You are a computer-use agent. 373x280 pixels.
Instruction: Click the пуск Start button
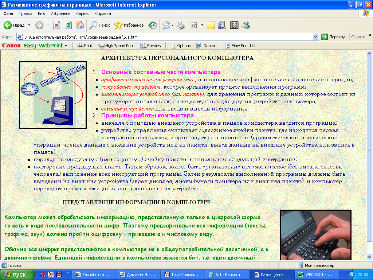(17, 275)
